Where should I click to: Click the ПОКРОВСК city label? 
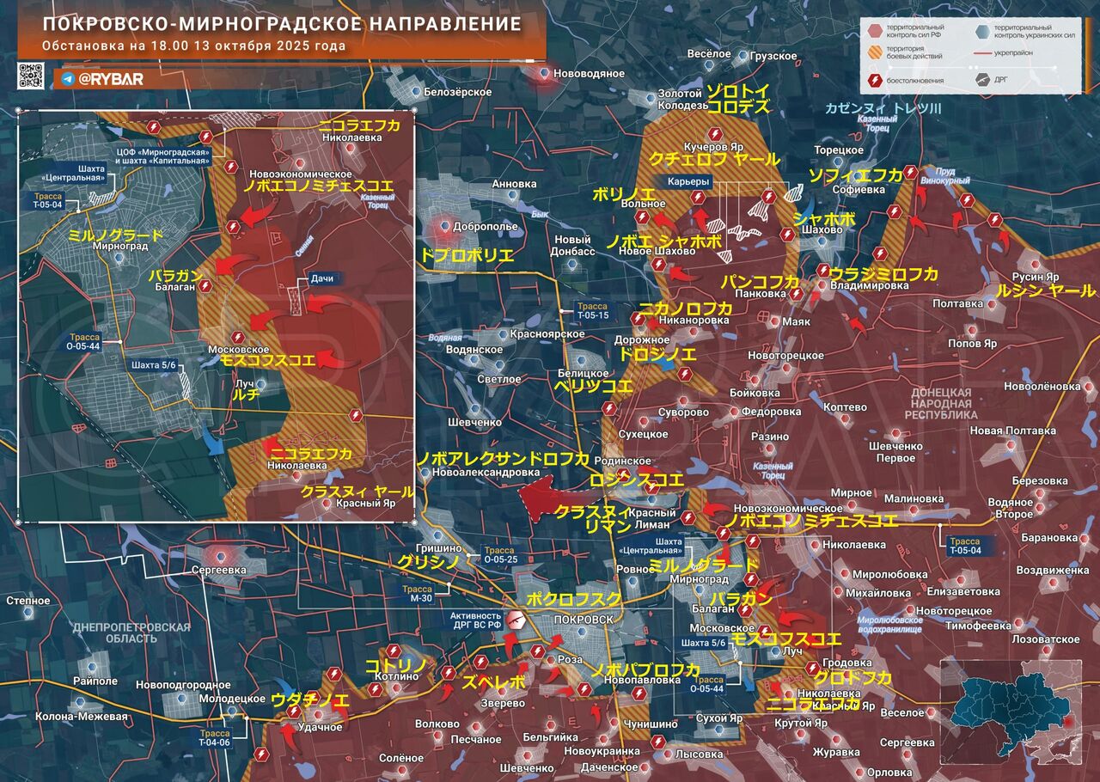pyautogui.click(x=584, y=620)
